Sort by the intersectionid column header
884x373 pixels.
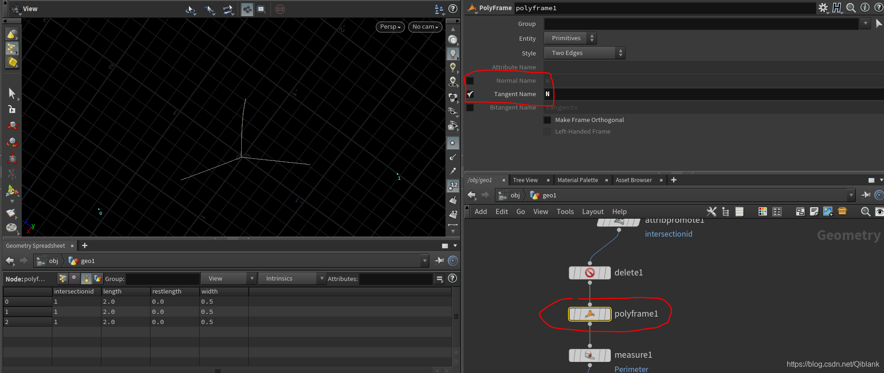point(76,292)
